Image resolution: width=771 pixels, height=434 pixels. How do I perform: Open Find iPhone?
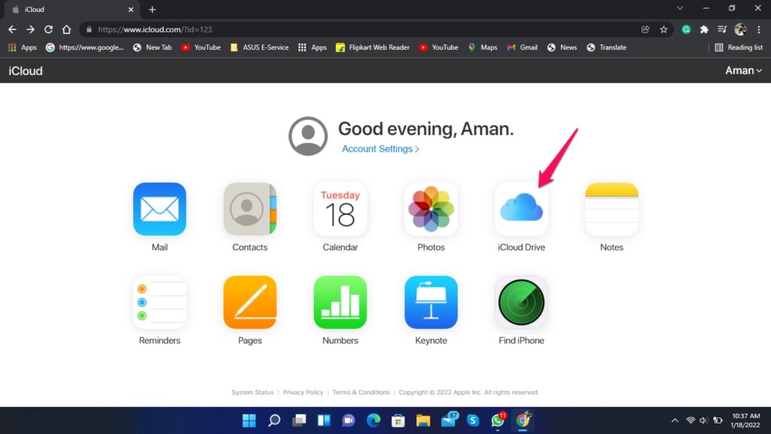(x=520, y=301)
